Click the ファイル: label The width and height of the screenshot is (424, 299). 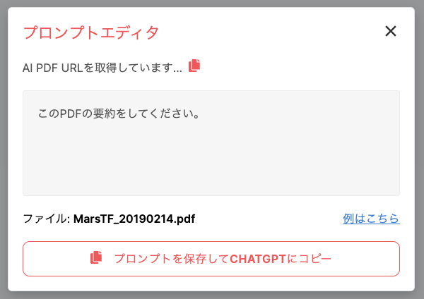47,219
